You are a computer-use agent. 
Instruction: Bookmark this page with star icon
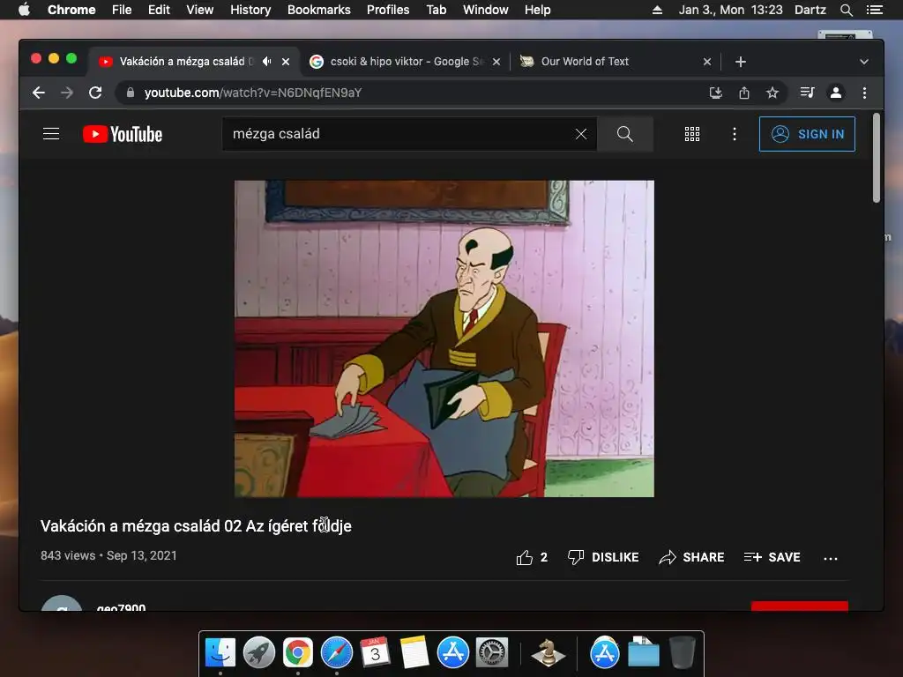pos(772,93)
